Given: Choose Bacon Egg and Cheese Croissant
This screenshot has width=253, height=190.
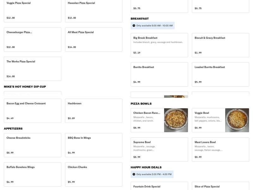Looking at the screenshot, I should pos(32,111).
